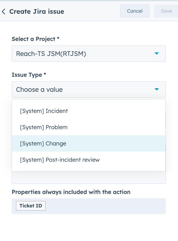Click the Cancel button
The width and height of the screenshot is (178, 241).
[135, 11]
